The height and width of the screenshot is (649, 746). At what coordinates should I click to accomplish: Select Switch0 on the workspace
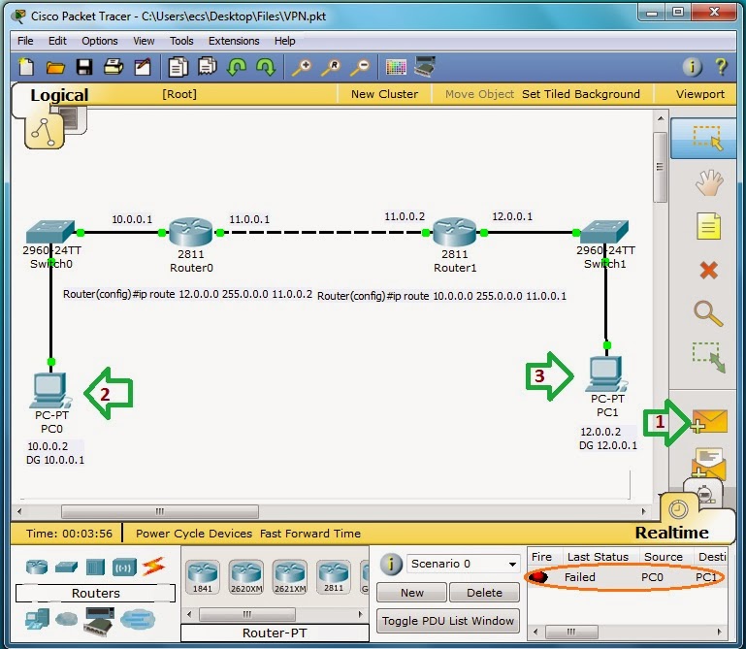coord(50,231)
